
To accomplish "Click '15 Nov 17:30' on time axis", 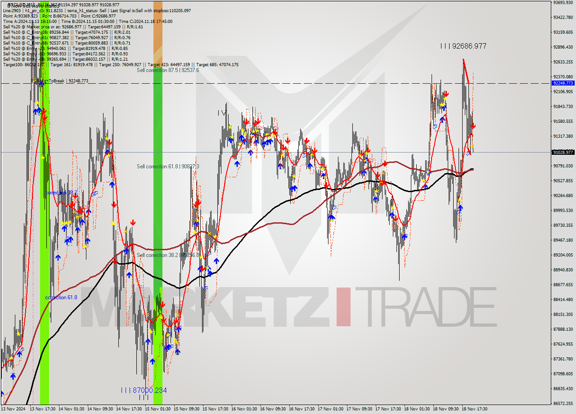I will 216,409.
